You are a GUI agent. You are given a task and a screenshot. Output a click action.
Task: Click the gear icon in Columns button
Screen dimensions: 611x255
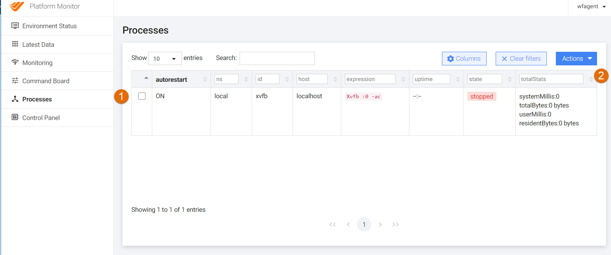(451, 59)
